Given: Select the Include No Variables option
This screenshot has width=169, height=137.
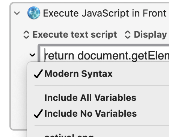Looking at the screenshot, I should [x=91, y=114].
